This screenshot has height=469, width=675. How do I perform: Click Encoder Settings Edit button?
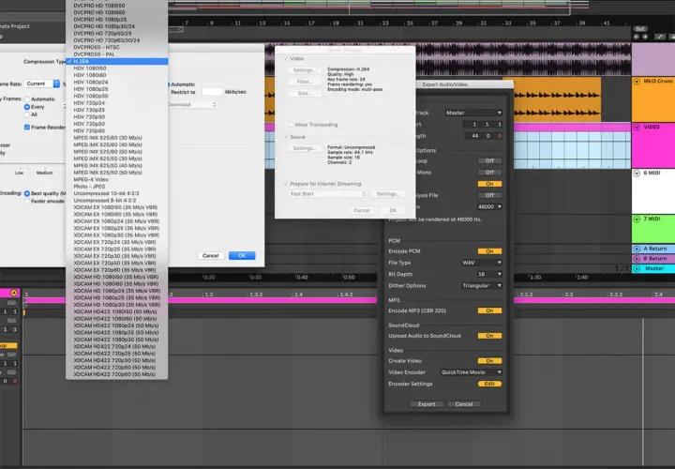click(x=489, y=384)
